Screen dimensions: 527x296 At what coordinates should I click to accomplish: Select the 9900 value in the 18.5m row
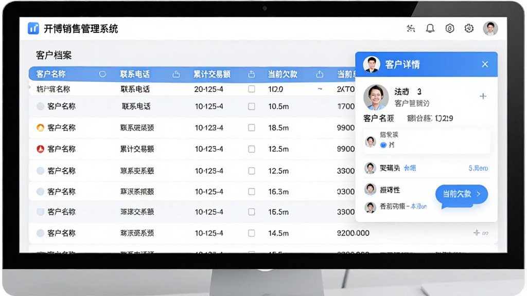click(x=346, y=127)
